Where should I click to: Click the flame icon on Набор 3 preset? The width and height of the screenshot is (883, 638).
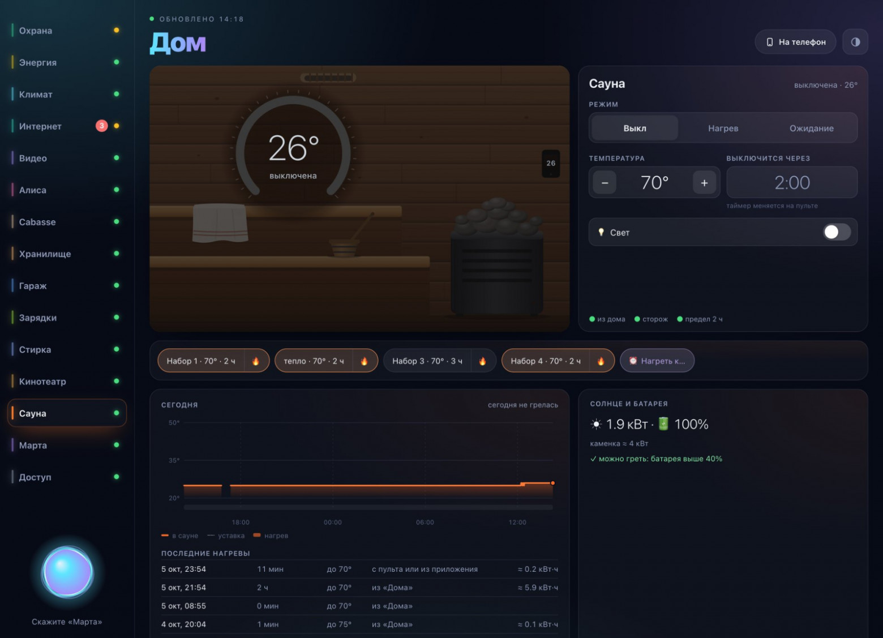click(483, 361)
